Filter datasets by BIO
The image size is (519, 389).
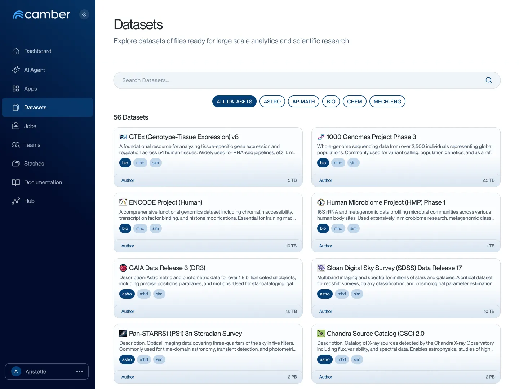point(331,102)
